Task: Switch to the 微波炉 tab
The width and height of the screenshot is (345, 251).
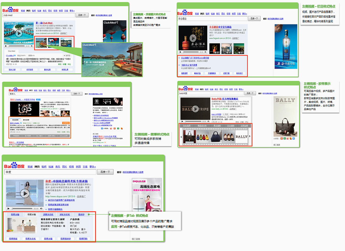Action: click(82, 214)
